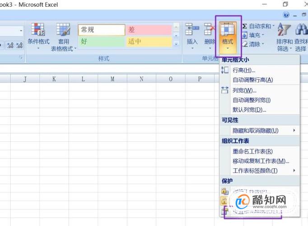Screen dimensions: 308x226
Task: Select column N header
Action: (x=141, y=79)
